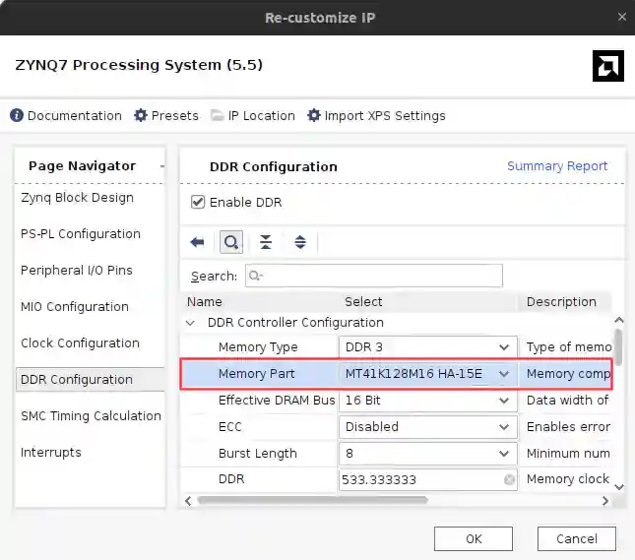The image size is (635, 560).
Task: Uncheck the Enable DDR checkbox
Action: (198, 202)
